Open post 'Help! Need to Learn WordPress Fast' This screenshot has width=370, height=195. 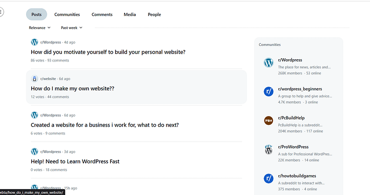[x=75, y=162]
